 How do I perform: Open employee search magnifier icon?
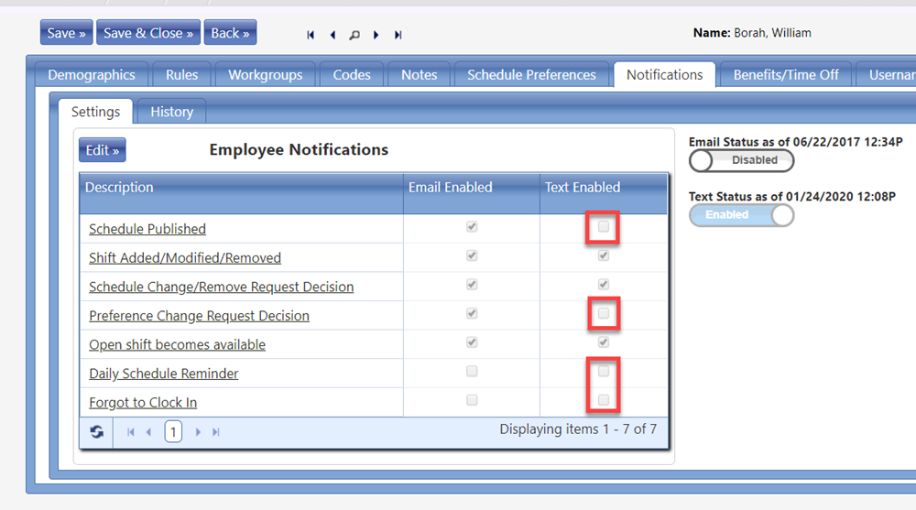tap(354, 35)
